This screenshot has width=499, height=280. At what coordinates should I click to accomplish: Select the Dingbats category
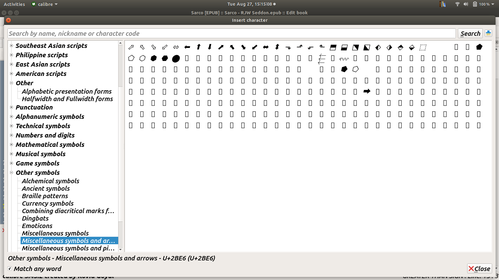[x=35, y=218]
